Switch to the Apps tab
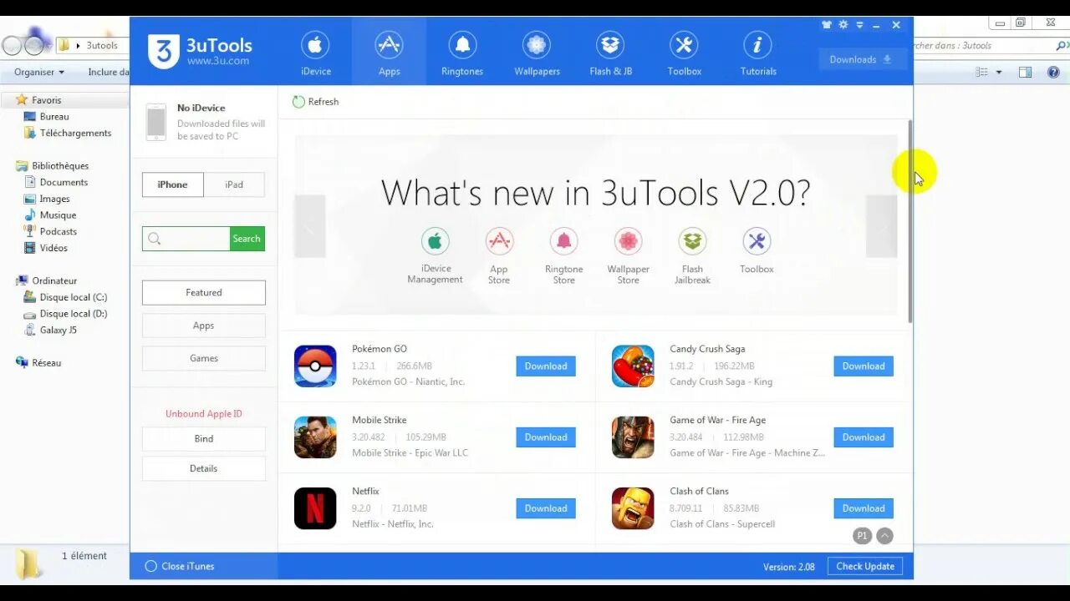This screenshot has height=601, width=1070. coord(389,53)
